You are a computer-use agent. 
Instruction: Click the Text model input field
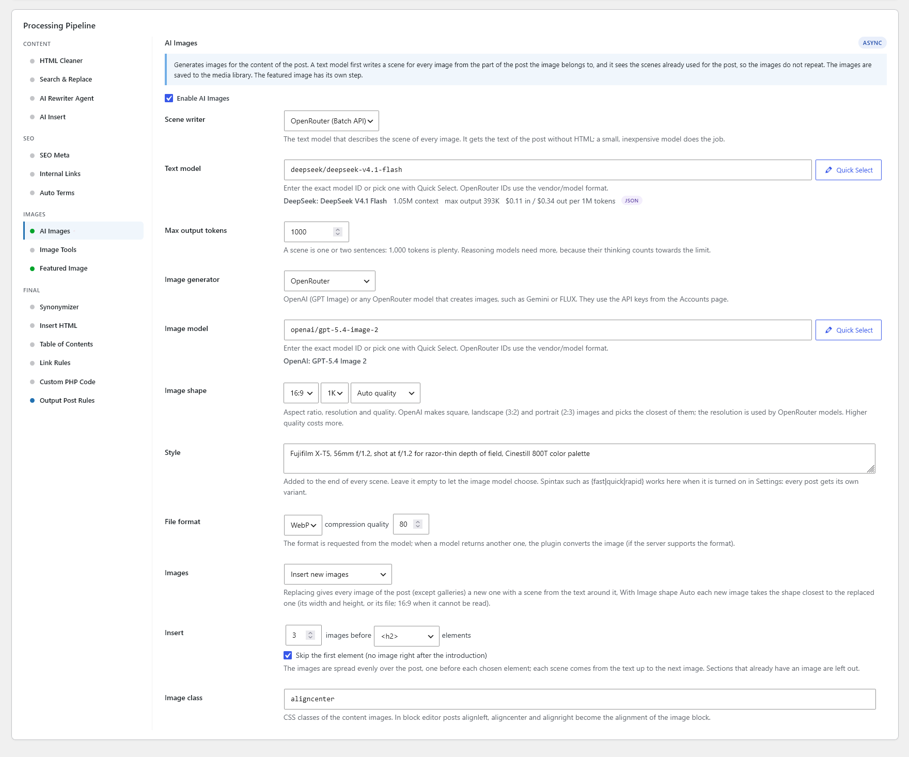(x=548, y=170)
